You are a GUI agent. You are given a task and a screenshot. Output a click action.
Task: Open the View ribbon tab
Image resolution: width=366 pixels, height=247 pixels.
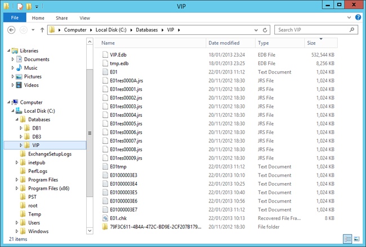click(84, 18)
